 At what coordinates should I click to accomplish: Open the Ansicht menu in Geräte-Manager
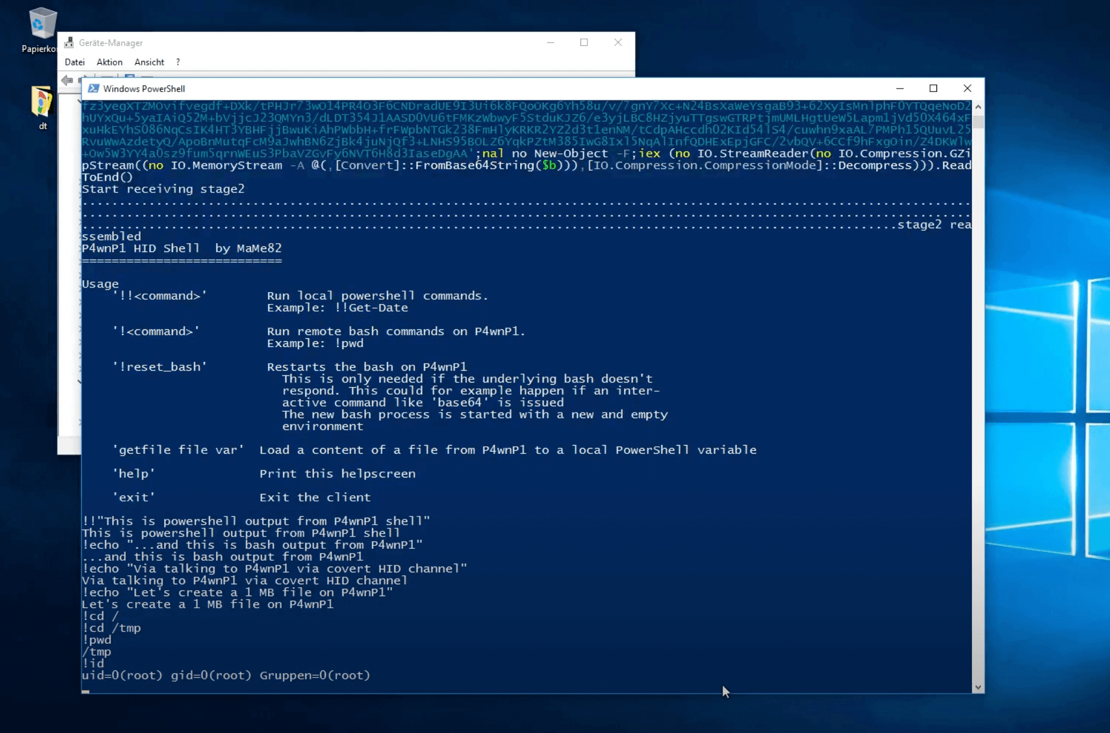point(149,62)
